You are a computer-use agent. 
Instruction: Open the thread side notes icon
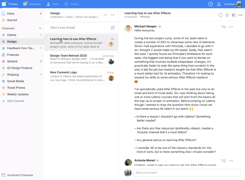(234, 15)
